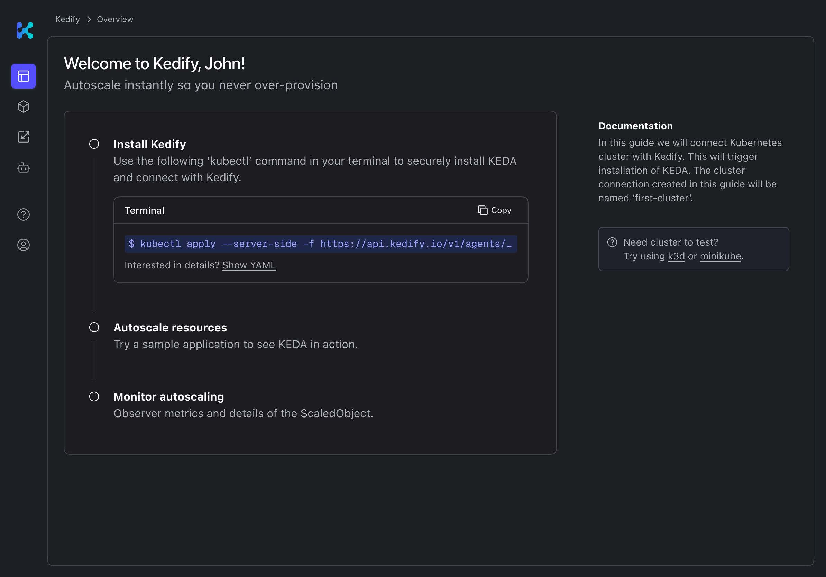This screenshot has height=577, width=826.
Task: Click Overview in the breadcrumb navigation
Action: 115,19
